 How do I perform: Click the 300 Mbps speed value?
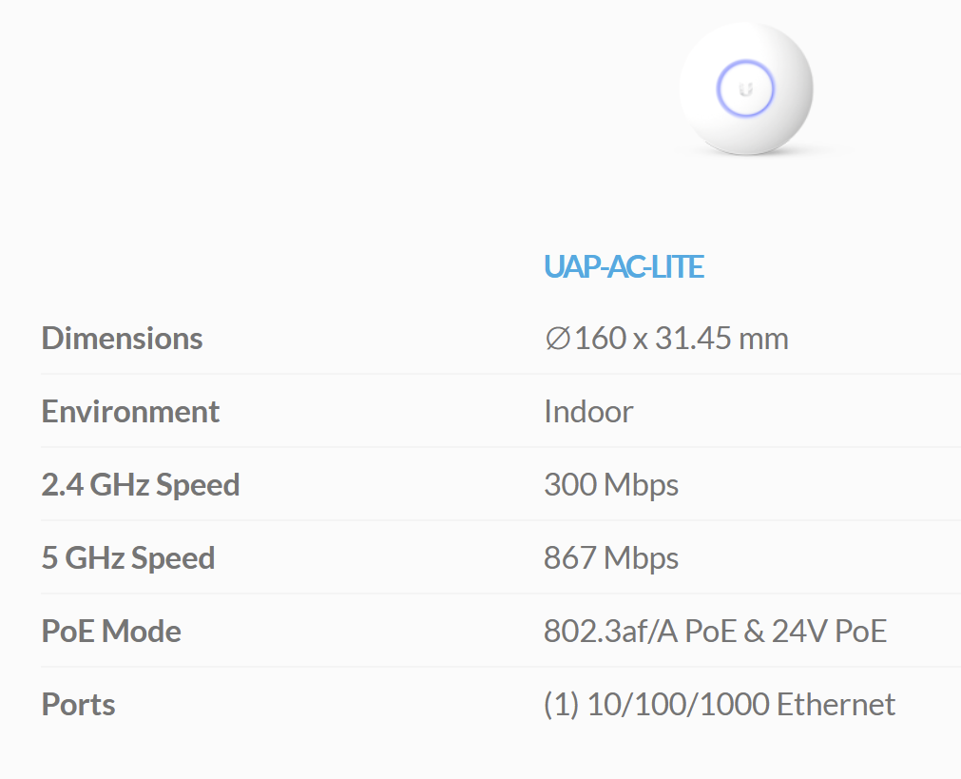tap(611, 484)
